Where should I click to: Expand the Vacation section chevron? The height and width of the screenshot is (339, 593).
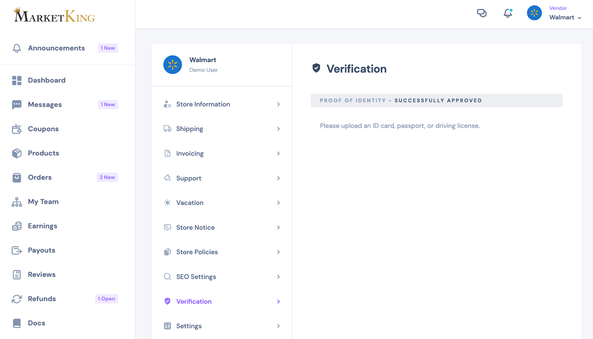(x=278, y=203)
